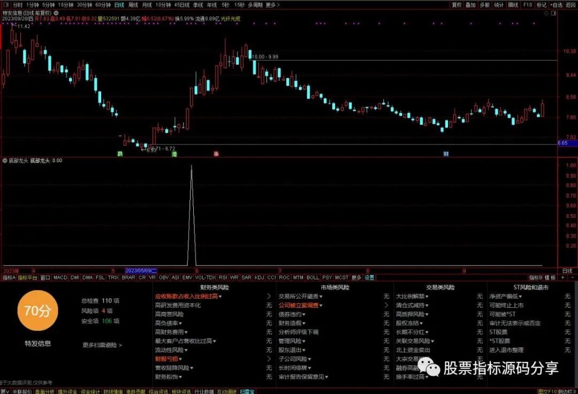Expand 更多 periods at top bar

point(272,5)
